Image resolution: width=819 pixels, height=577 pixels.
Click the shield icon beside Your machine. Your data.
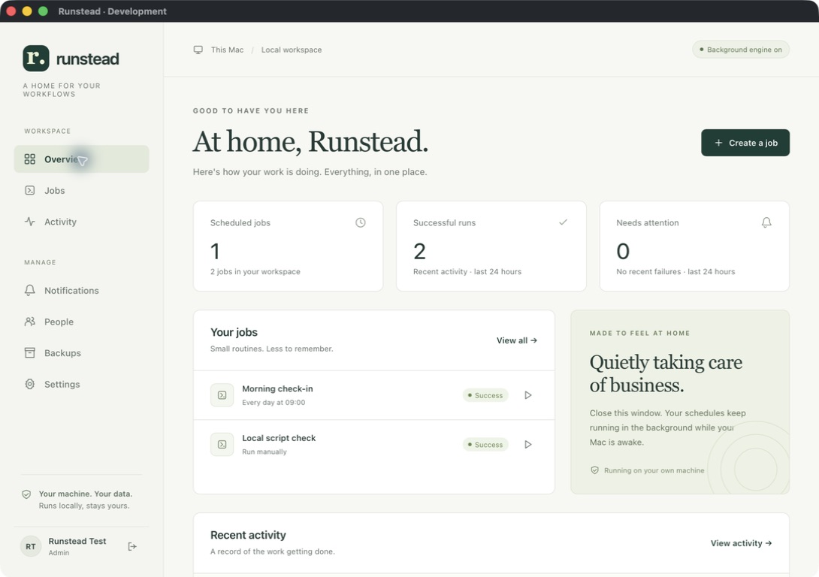coord(26,494)
